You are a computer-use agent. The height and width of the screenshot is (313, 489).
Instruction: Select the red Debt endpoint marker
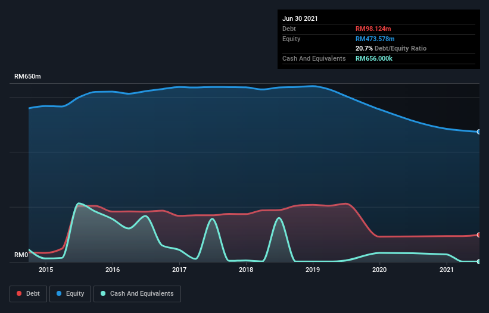[x=479, y=235]
